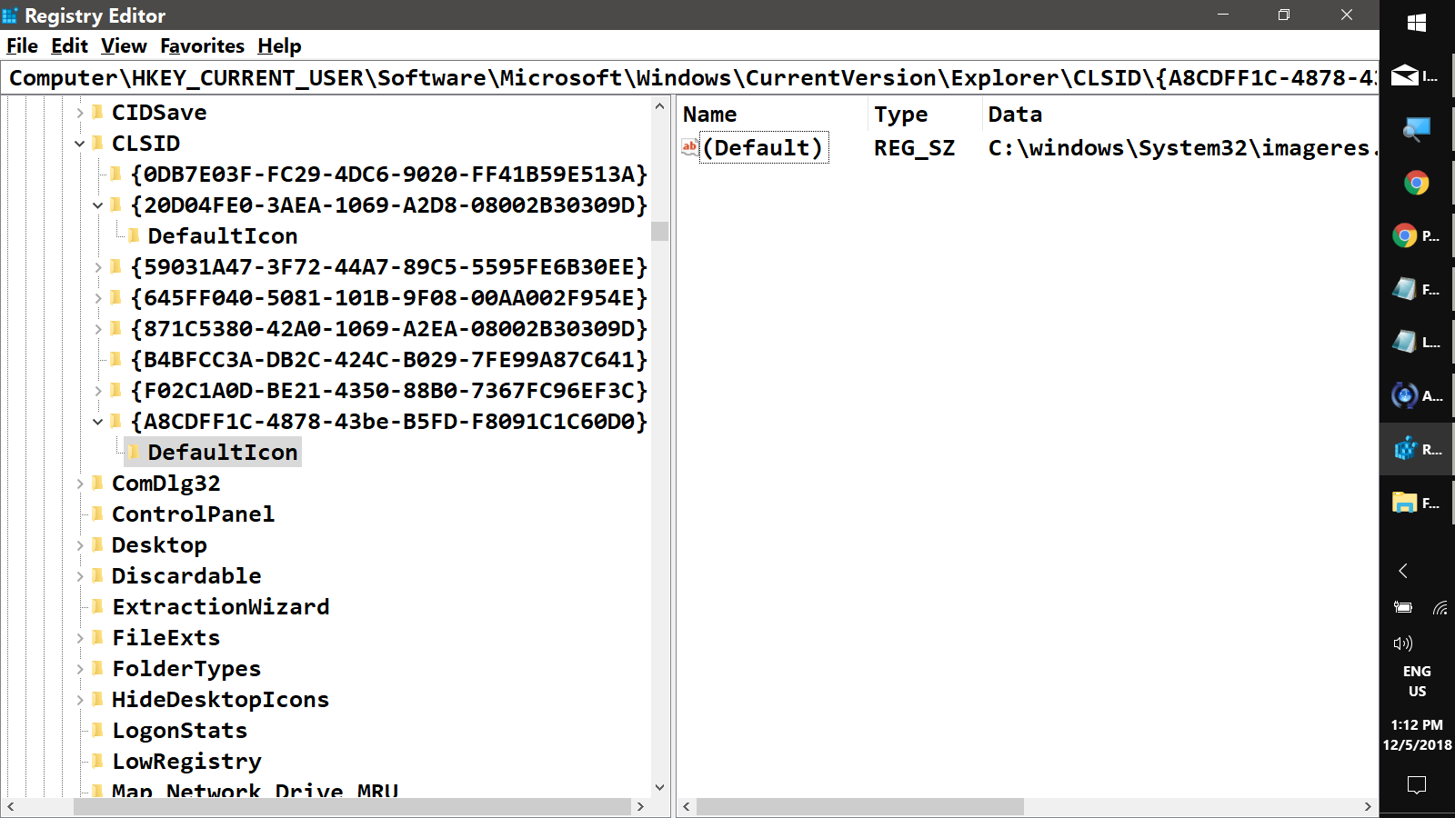Open the View menu

pyautogui.click(x=124, y=46)
